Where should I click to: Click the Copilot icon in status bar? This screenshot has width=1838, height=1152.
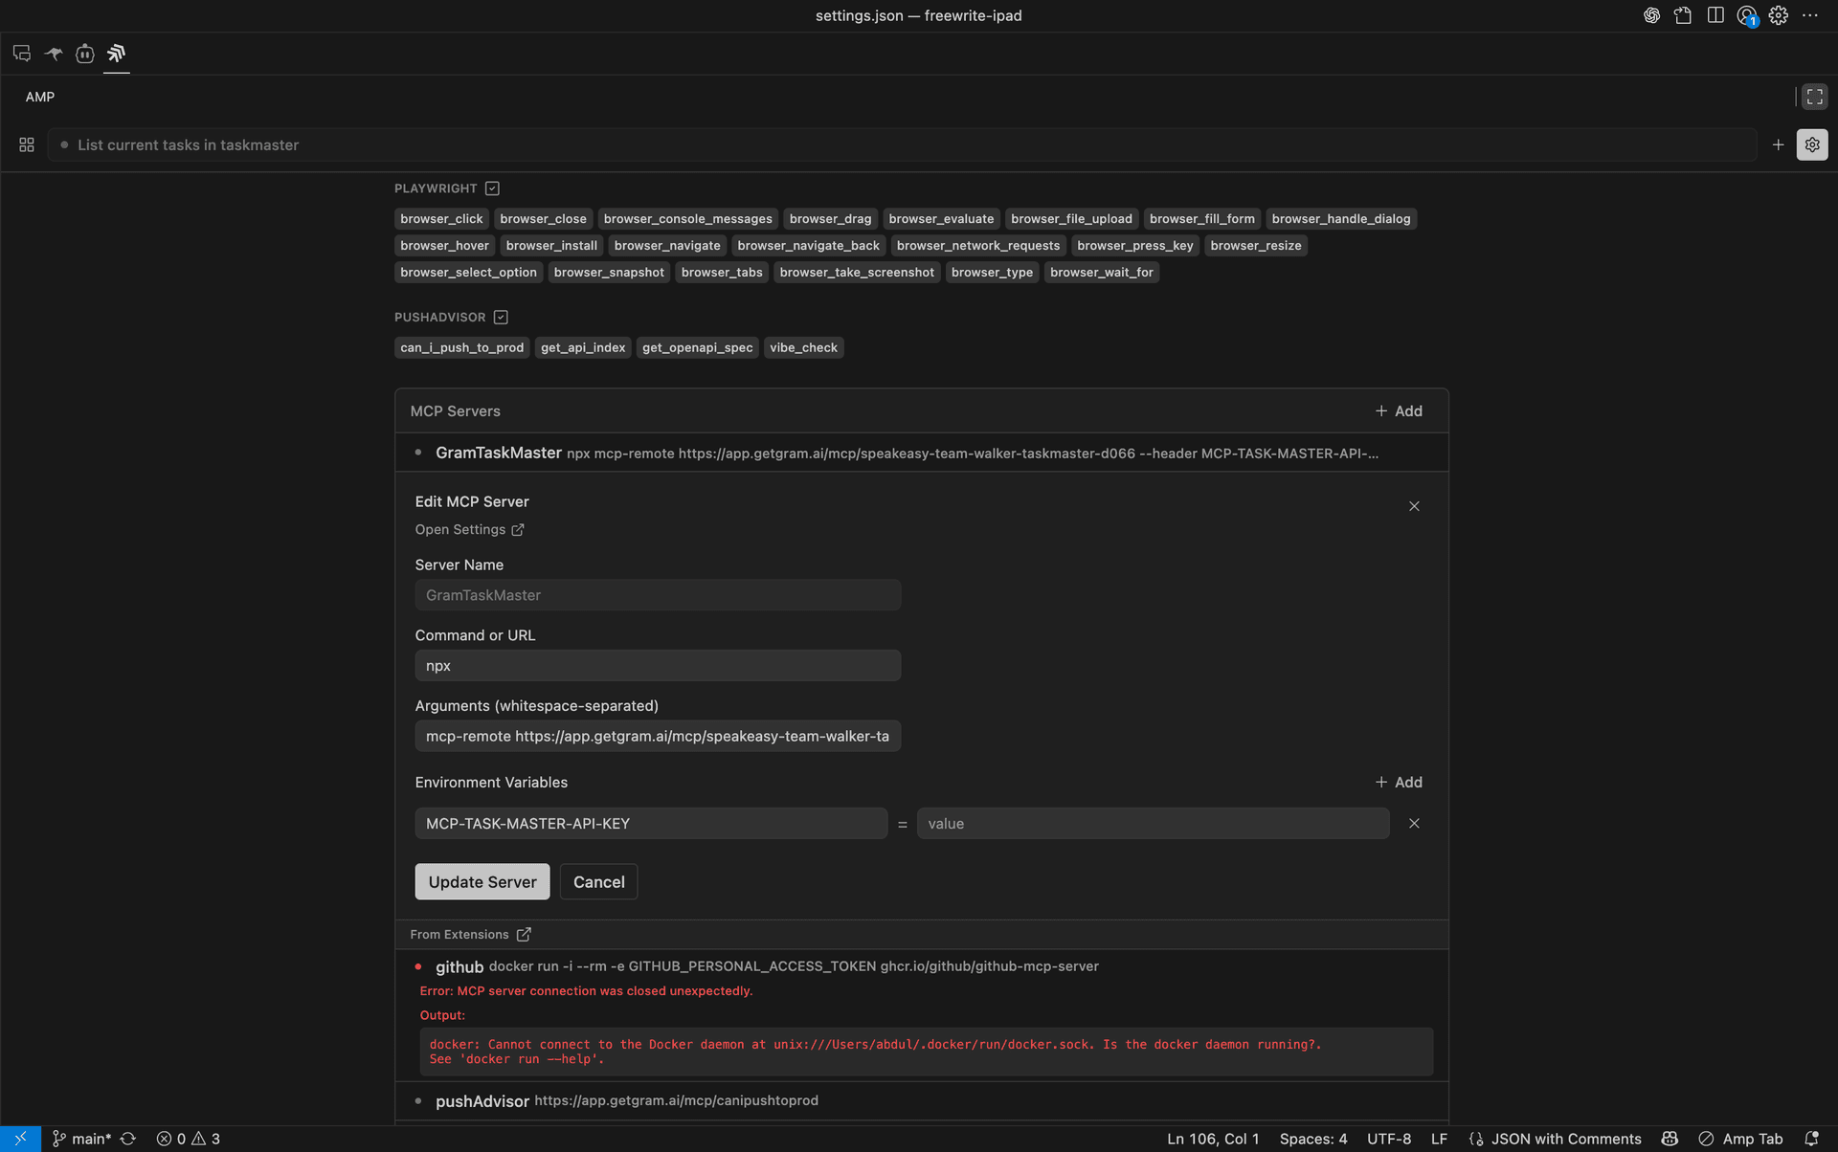[1669, 1139]
